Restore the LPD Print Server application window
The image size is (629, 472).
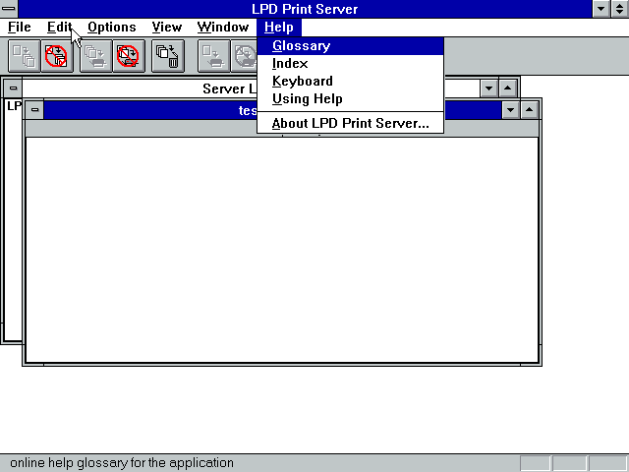pyautogui.click(x=620, y=9)
